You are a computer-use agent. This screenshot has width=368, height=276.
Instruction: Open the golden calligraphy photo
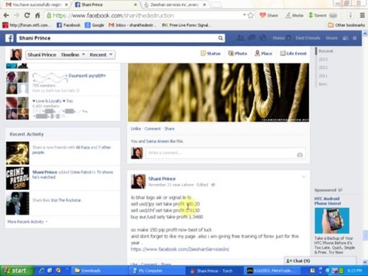point(219,92)
